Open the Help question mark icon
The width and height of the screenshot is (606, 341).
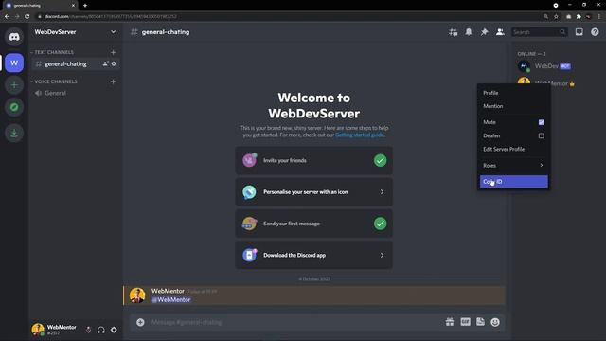point(595,32)
